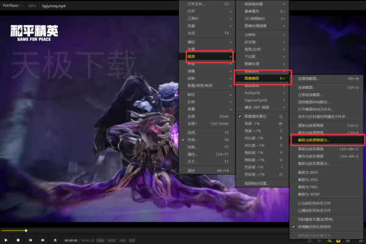This screenshot has width=366, height=244.
Task: Click the MP4 format label
Action: [x=32, y=6]
